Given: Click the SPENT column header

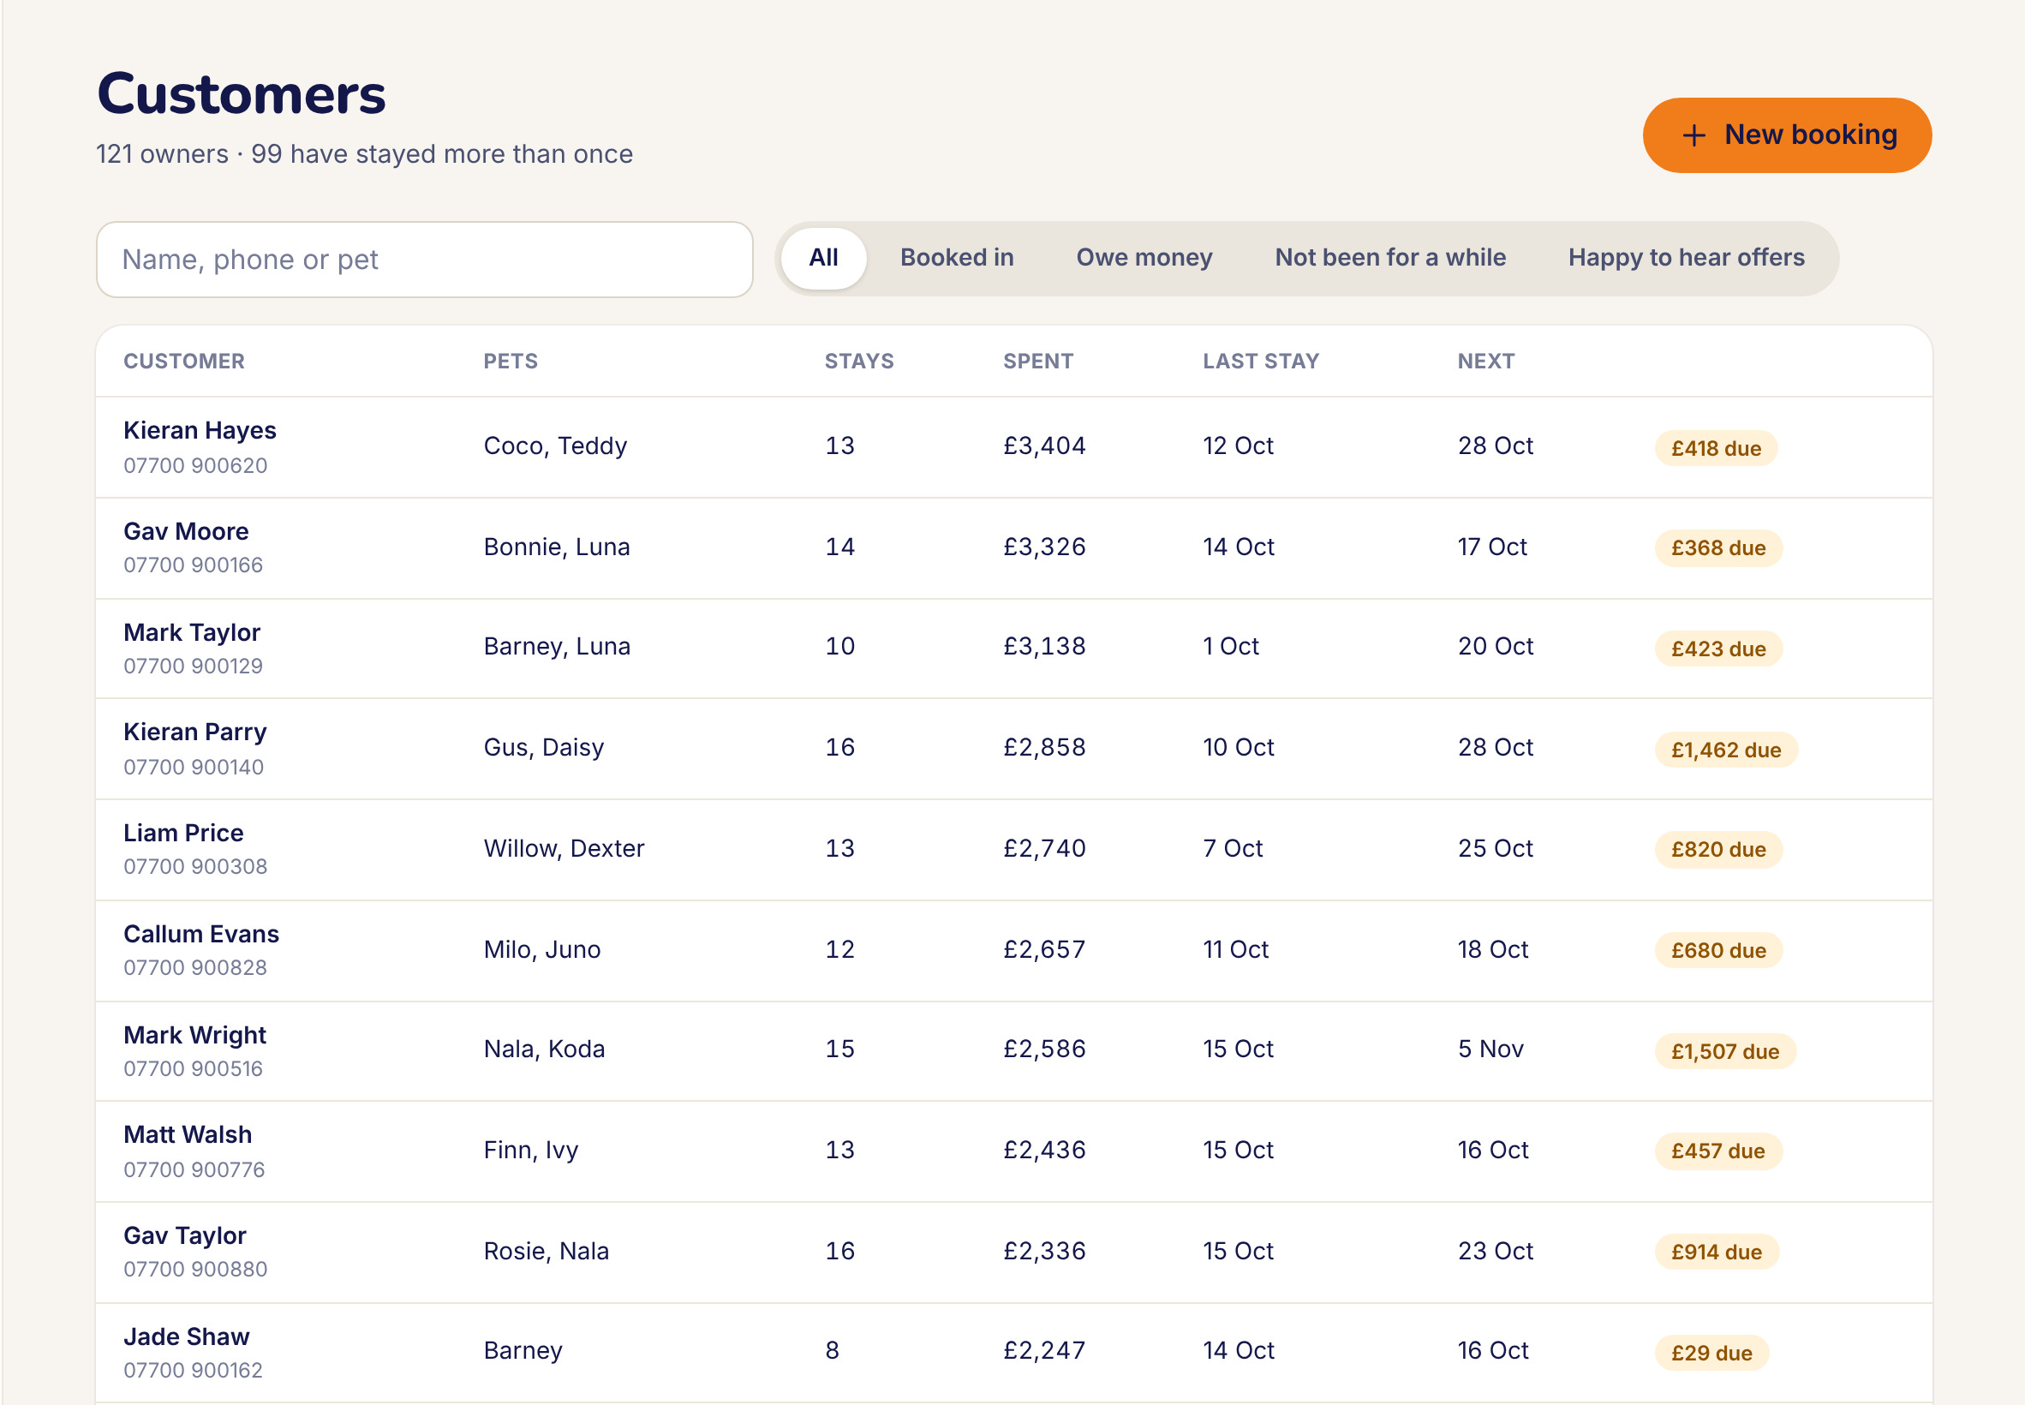Looking at the screenshot, I should coord(1038,361).
